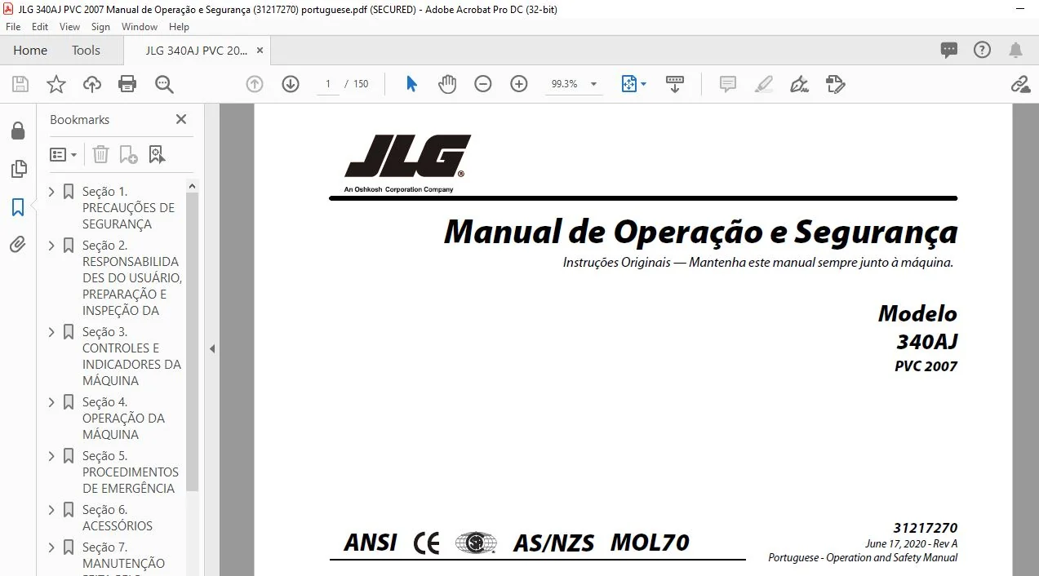1039x576 pixels.
Task: Open the bookmarks options dropdown
Action: tap(64, 154)
